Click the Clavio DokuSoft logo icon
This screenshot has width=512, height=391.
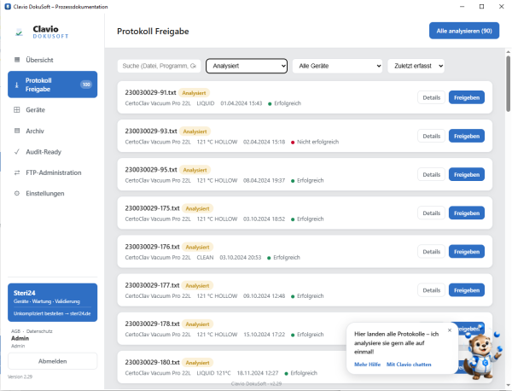click(x=20, y=32)
